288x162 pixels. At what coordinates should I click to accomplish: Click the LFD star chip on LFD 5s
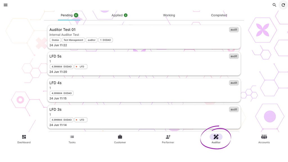click(81, 67)
